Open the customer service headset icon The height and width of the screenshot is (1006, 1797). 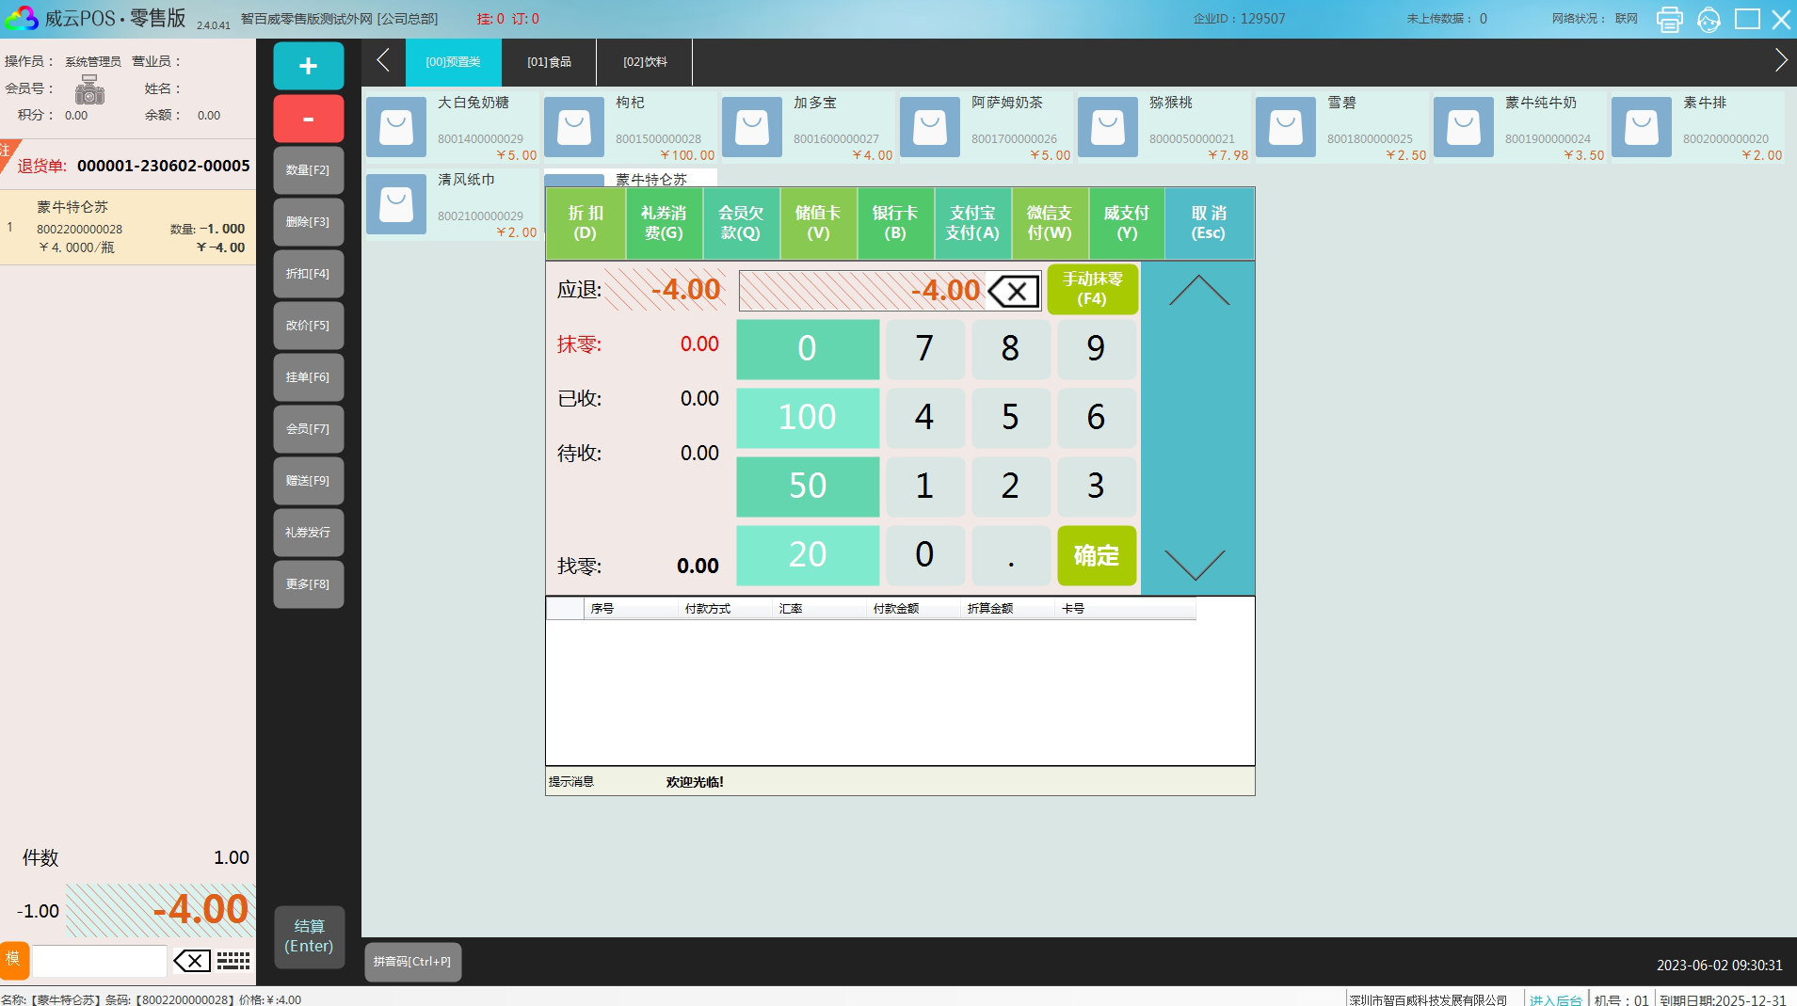coord(1709,19)
